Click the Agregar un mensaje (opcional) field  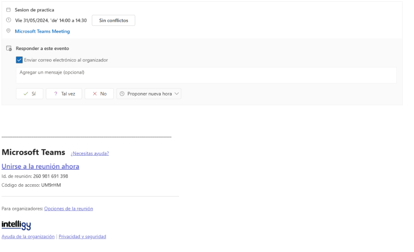tap(206, 75)
